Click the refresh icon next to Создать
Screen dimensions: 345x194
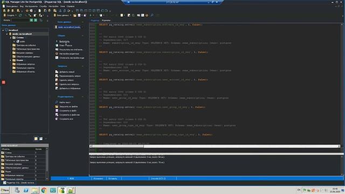tap(20, 16)
